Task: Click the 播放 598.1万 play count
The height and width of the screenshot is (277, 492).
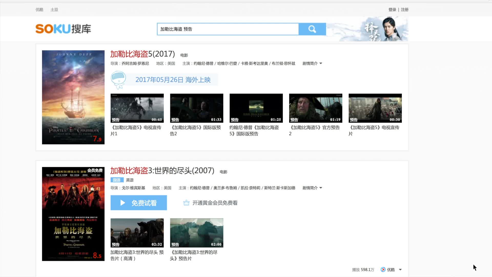Action: 363,270
